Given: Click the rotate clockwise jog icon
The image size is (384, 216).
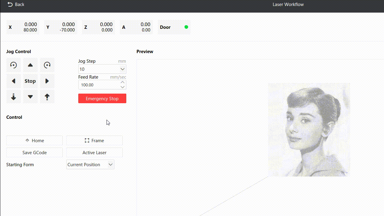Looking at the screenshot, I should (x=47, y=65).
